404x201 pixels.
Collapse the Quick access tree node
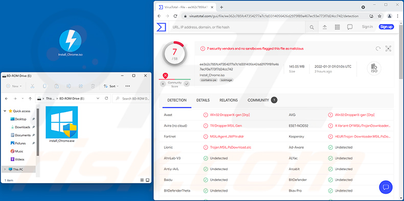pos(5,111)
